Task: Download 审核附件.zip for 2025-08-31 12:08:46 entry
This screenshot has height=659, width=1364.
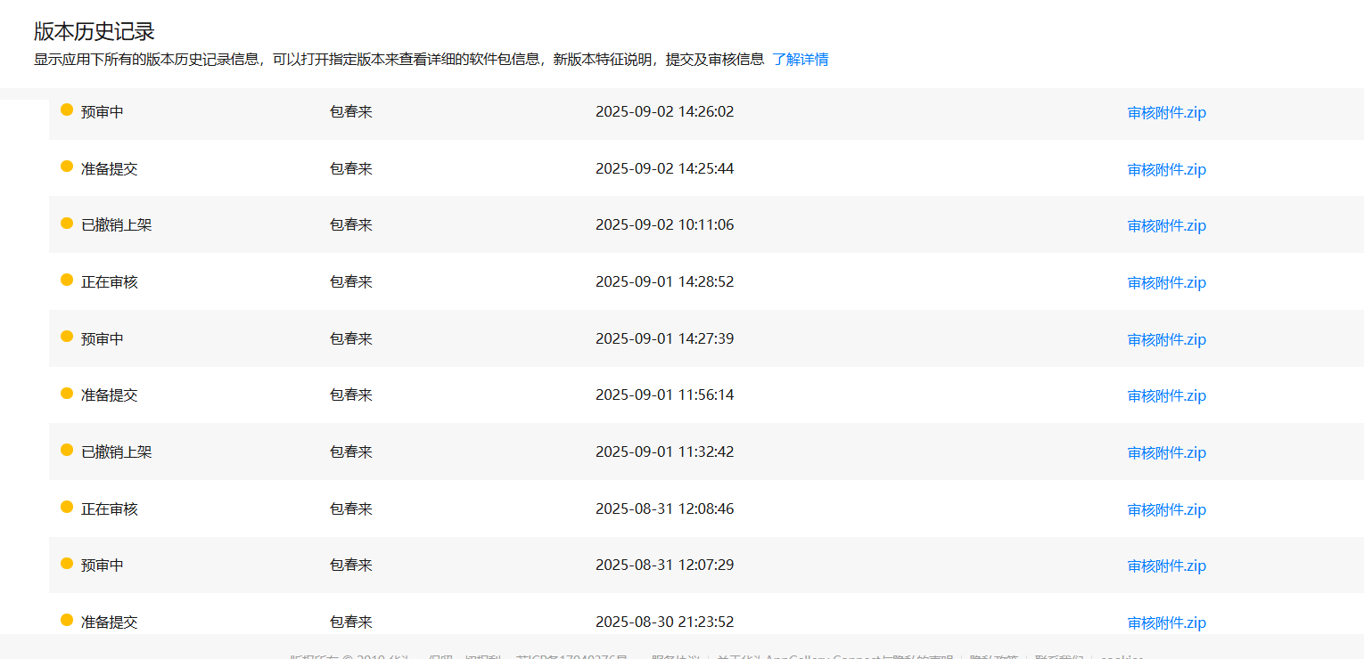Action: pyautogui.click(x=1166, y=509)
